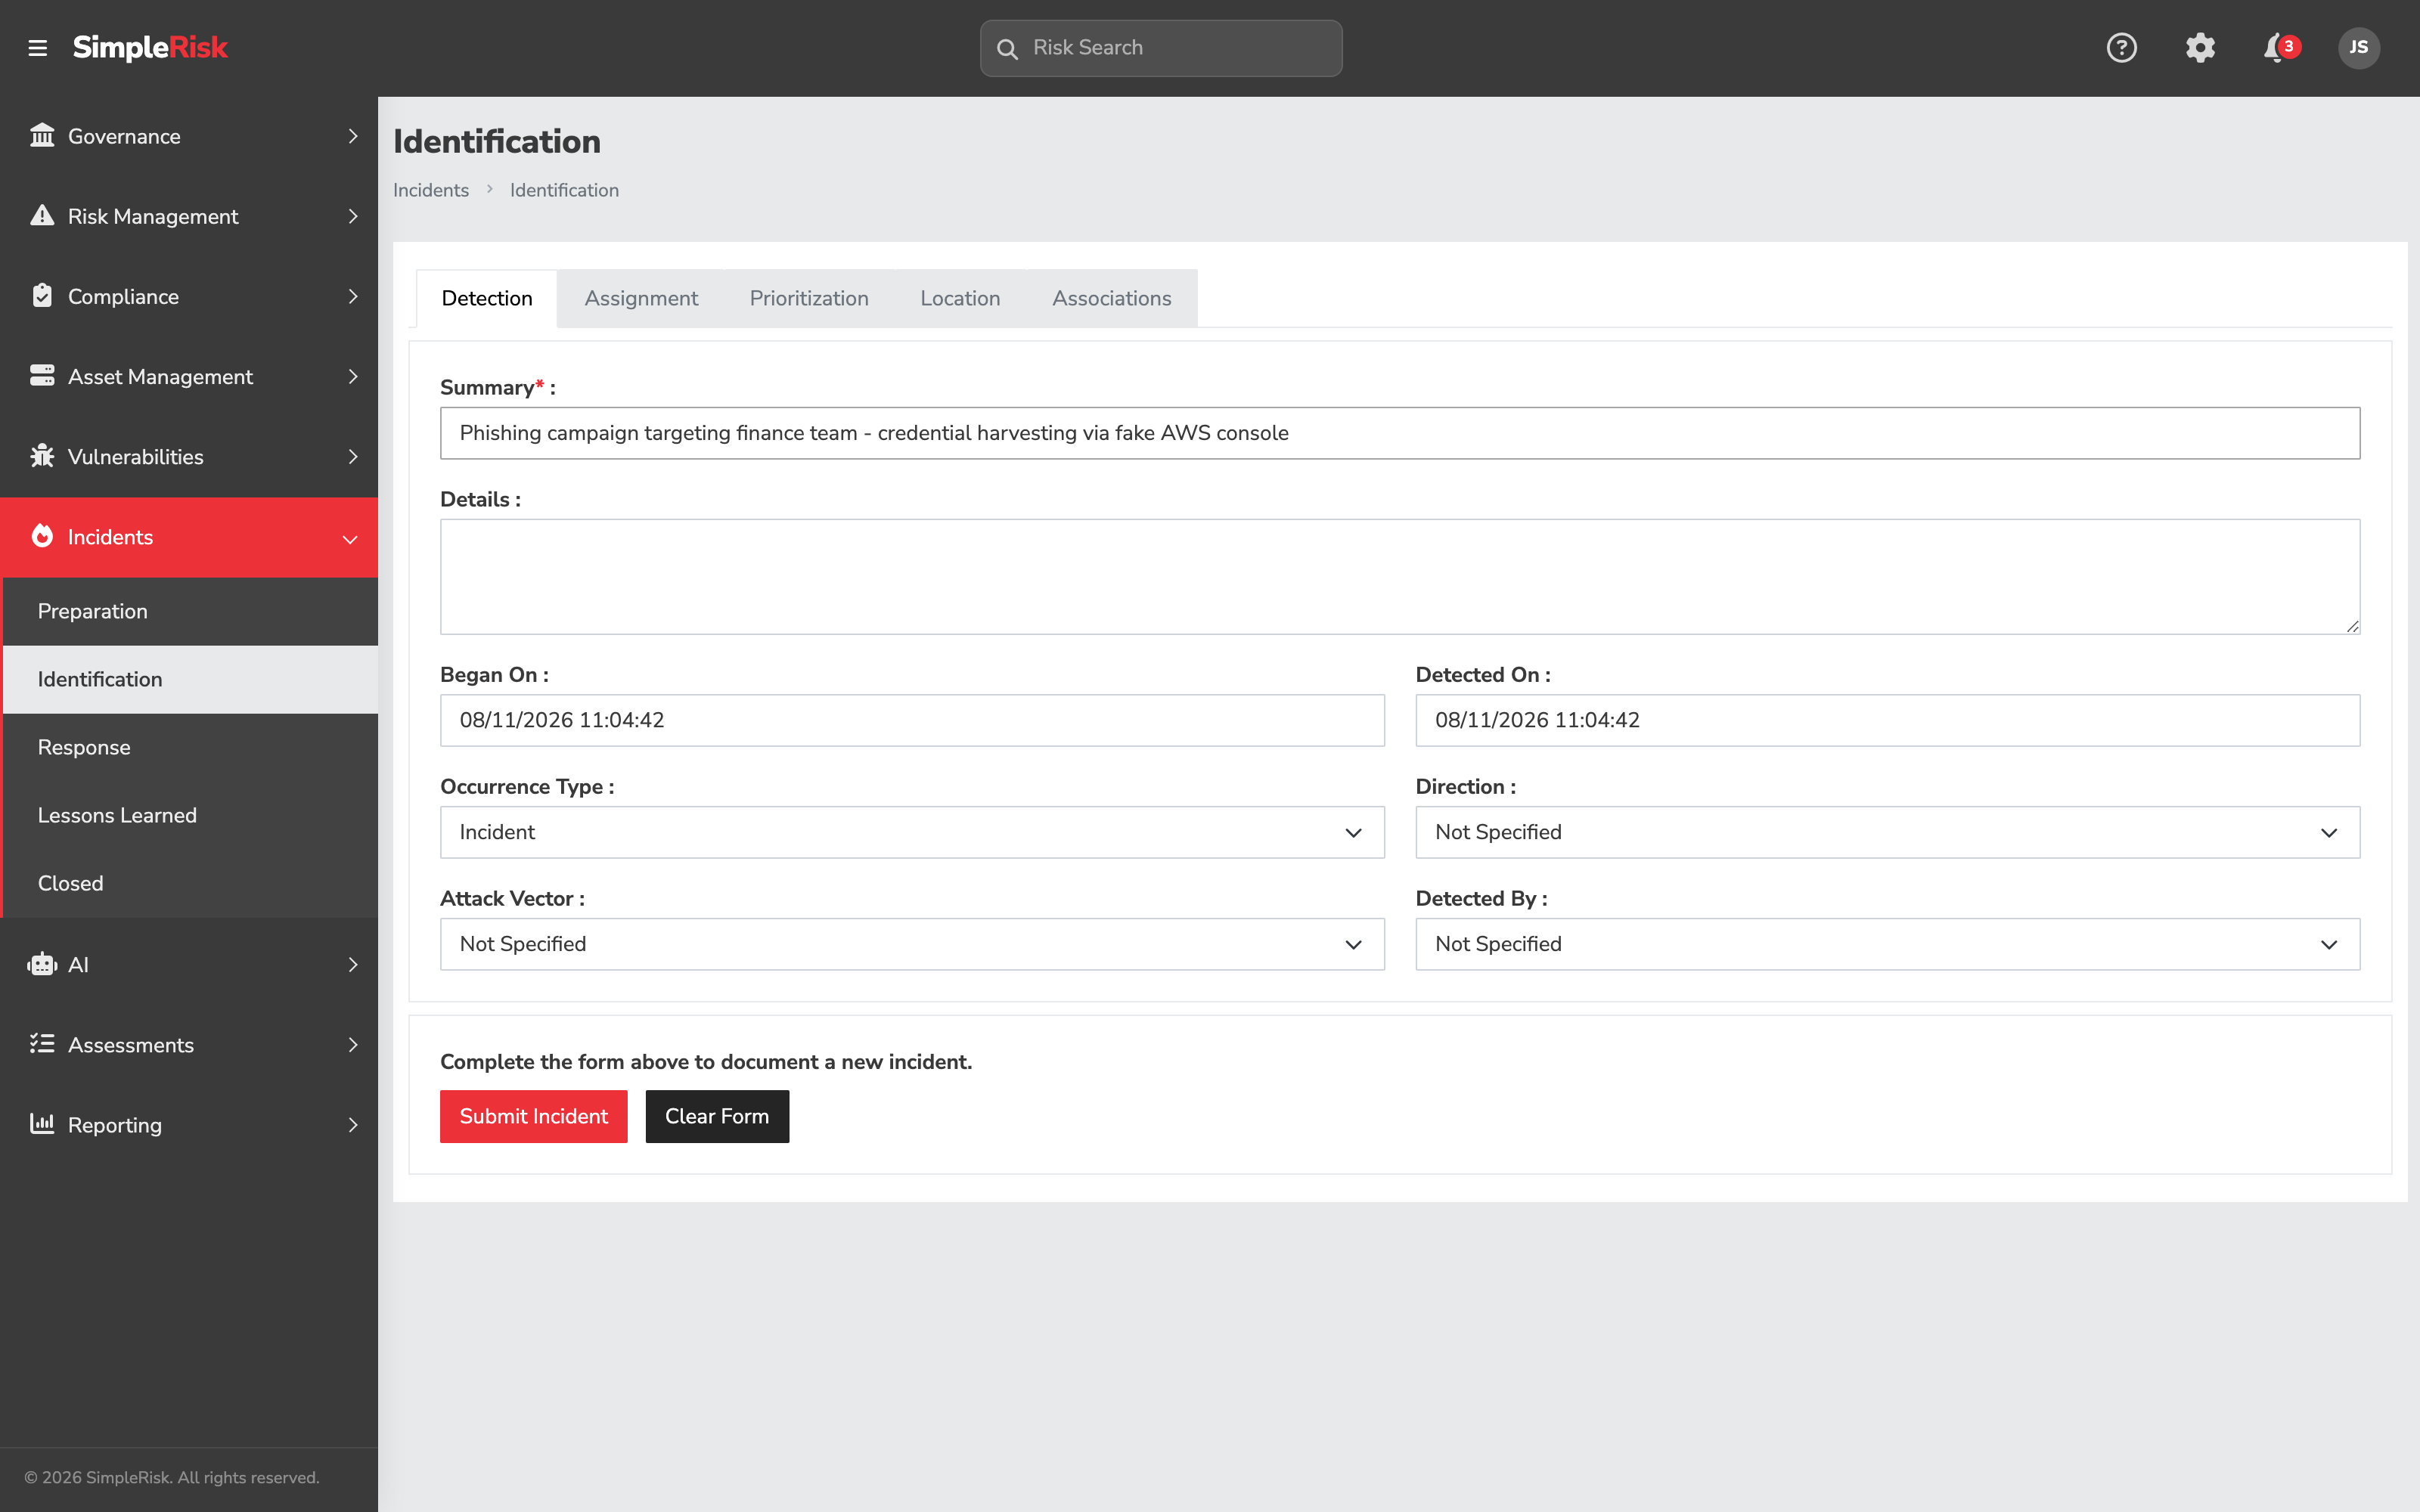Open the Governance menu label
The width and height of the screenshot is (2420, 1512).
tap(124, 136)
